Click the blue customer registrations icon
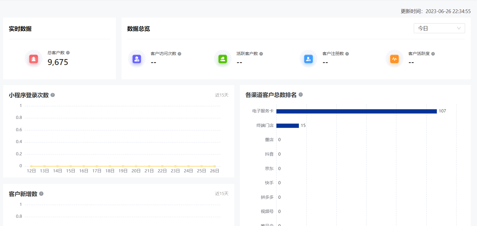Screen dimensions: 477x226 [x=309, y=59]
